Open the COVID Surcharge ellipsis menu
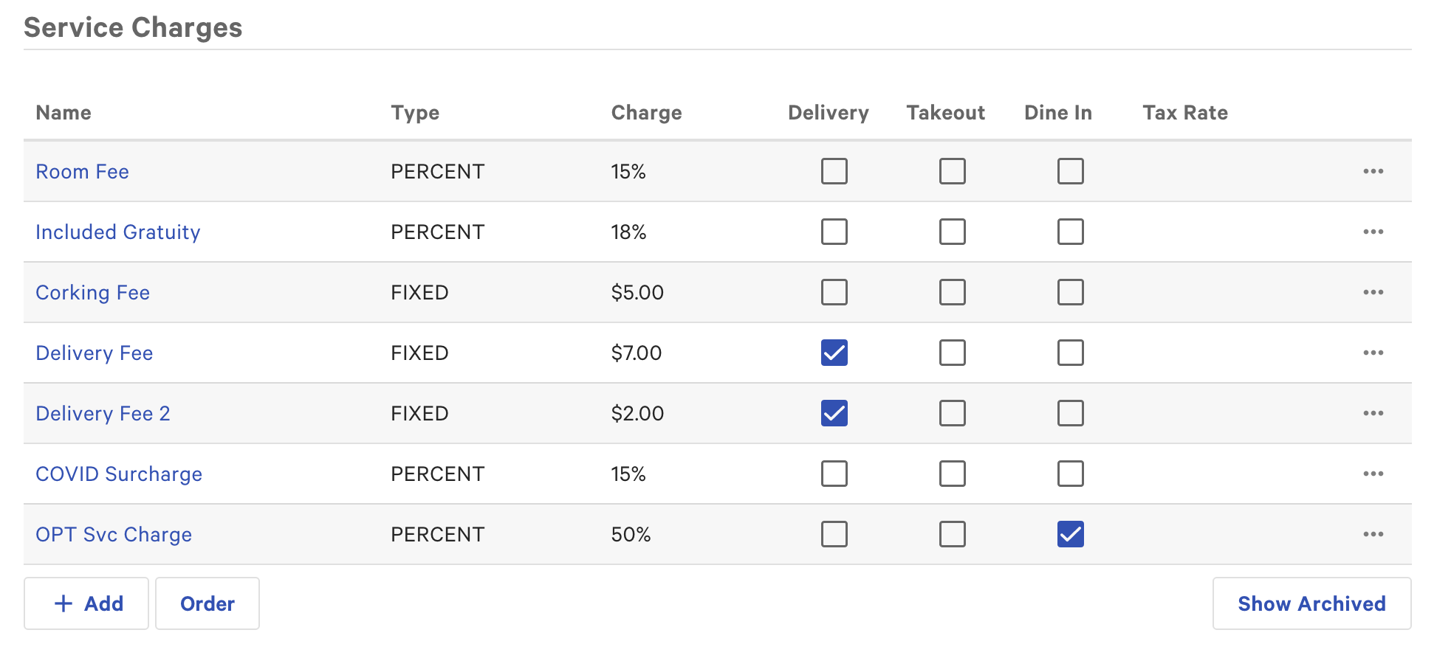This screenshot has width=1437, height=658. point(1373,474)
